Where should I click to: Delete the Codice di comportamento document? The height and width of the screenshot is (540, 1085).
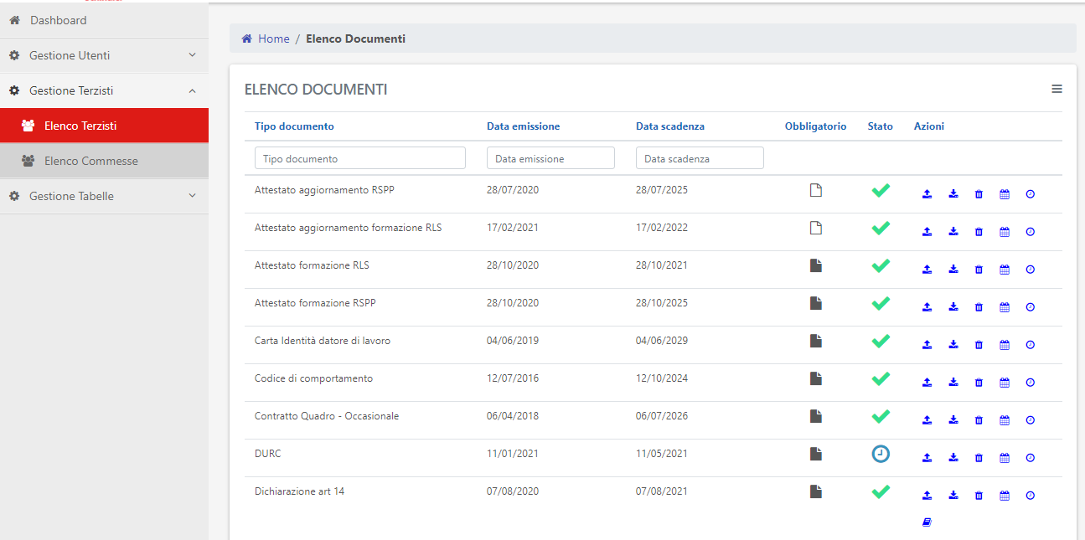click(x=979, y=383)
